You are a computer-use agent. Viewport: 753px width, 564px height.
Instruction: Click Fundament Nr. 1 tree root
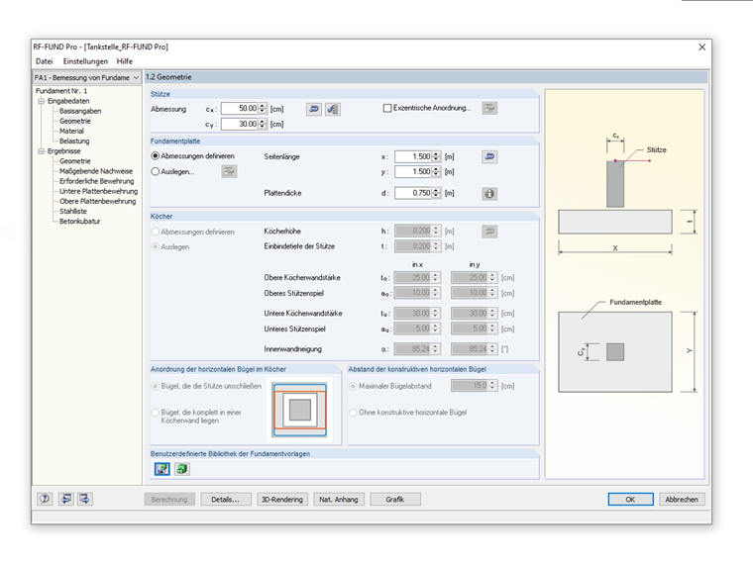point(61,91)
